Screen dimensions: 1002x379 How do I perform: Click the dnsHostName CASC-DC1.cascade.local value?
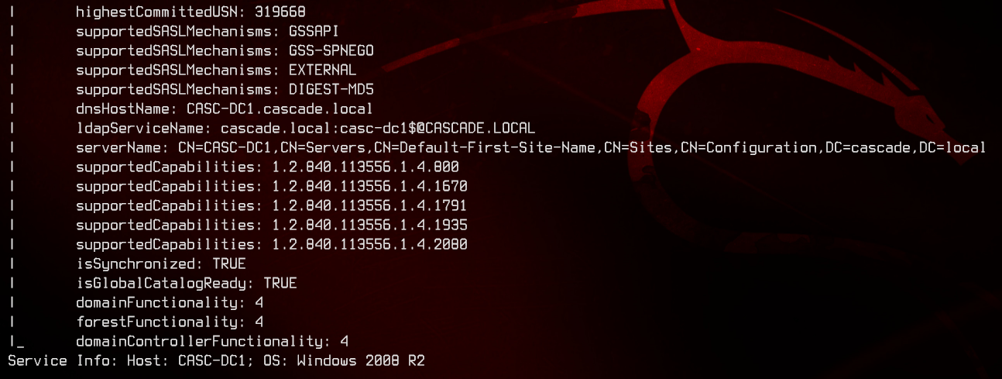coord(280,109)
